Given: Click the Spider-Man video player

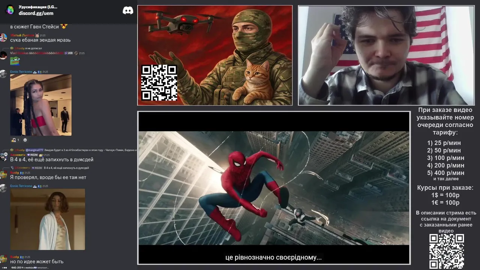Looking at the screenshot, I should (x=274, y=188).
